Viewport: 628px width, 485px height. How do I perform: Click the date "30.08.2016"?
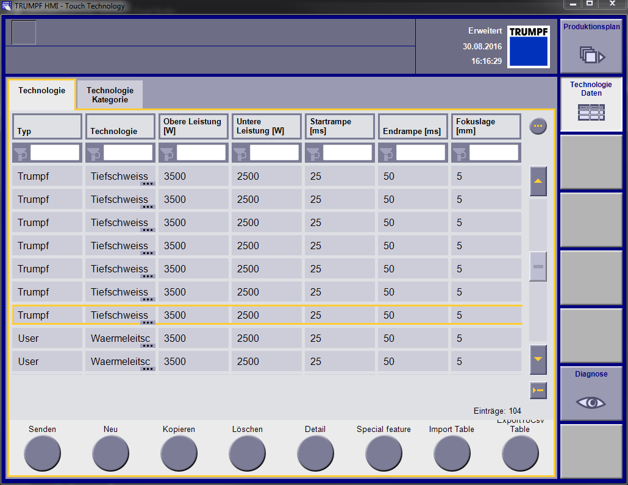482,46
